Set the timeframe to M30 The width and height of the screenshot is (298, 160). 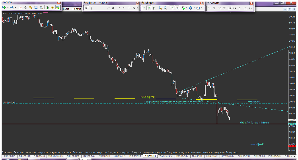(x=225, y=8)
